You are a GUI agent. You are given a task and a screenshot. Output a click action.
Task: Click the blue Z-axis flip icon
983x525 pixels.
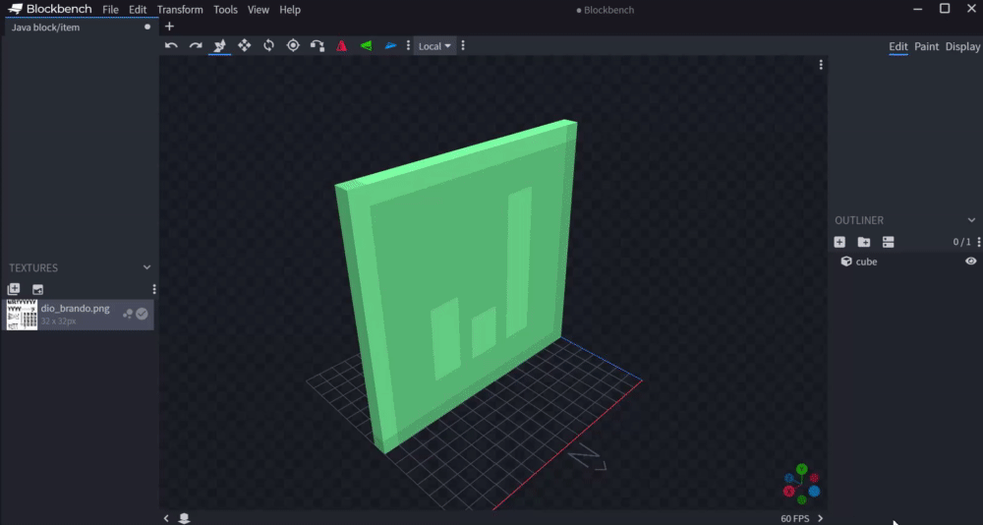pyautogui.click(x=390, y=46)
